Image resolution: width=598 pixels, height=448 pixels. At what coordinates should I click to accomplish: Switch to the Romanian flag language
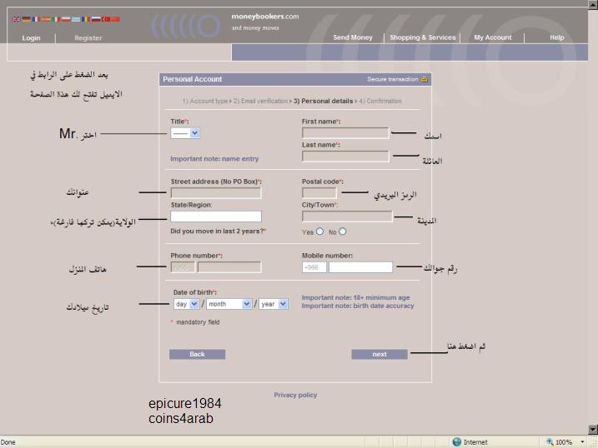tap(85, 19)
